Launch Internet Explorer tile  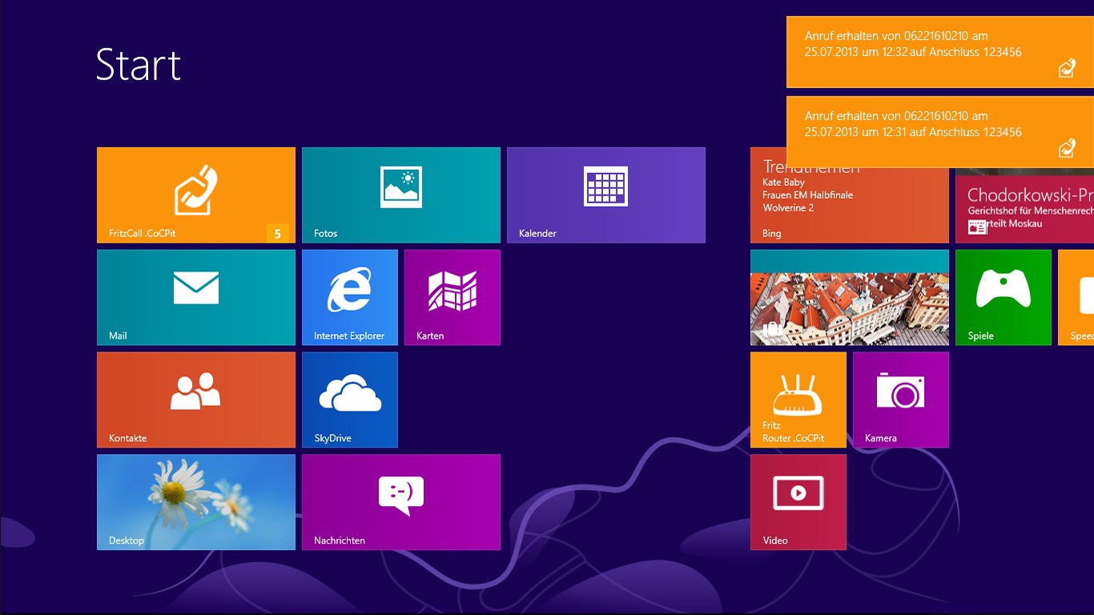350,298
